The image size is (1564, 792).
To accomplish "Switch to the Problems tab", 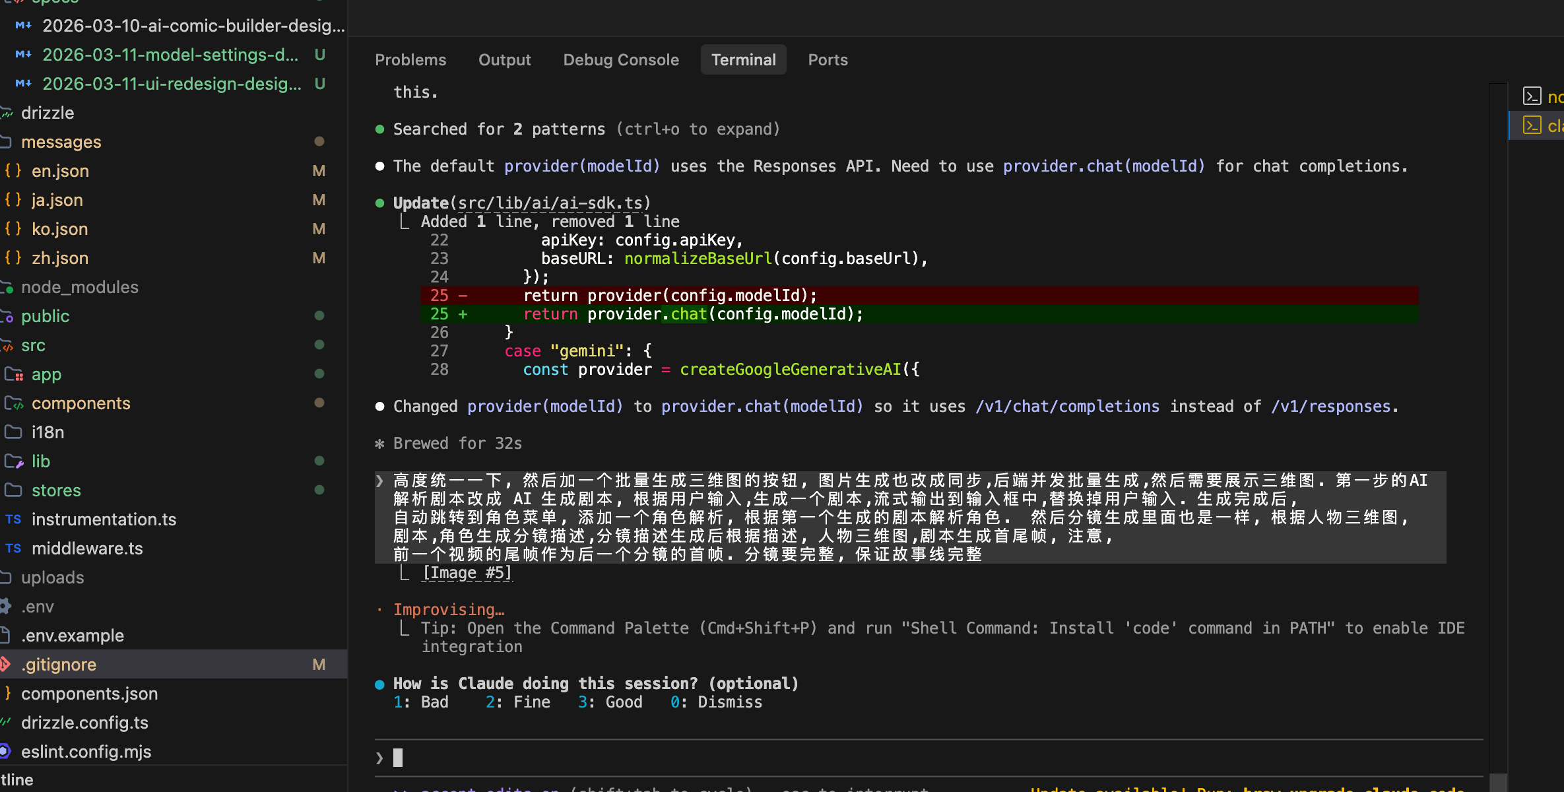I will 410,60.
